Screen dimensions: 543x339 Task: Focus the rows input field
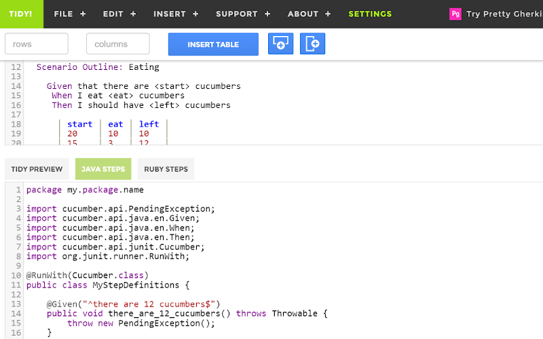[37, 43]
